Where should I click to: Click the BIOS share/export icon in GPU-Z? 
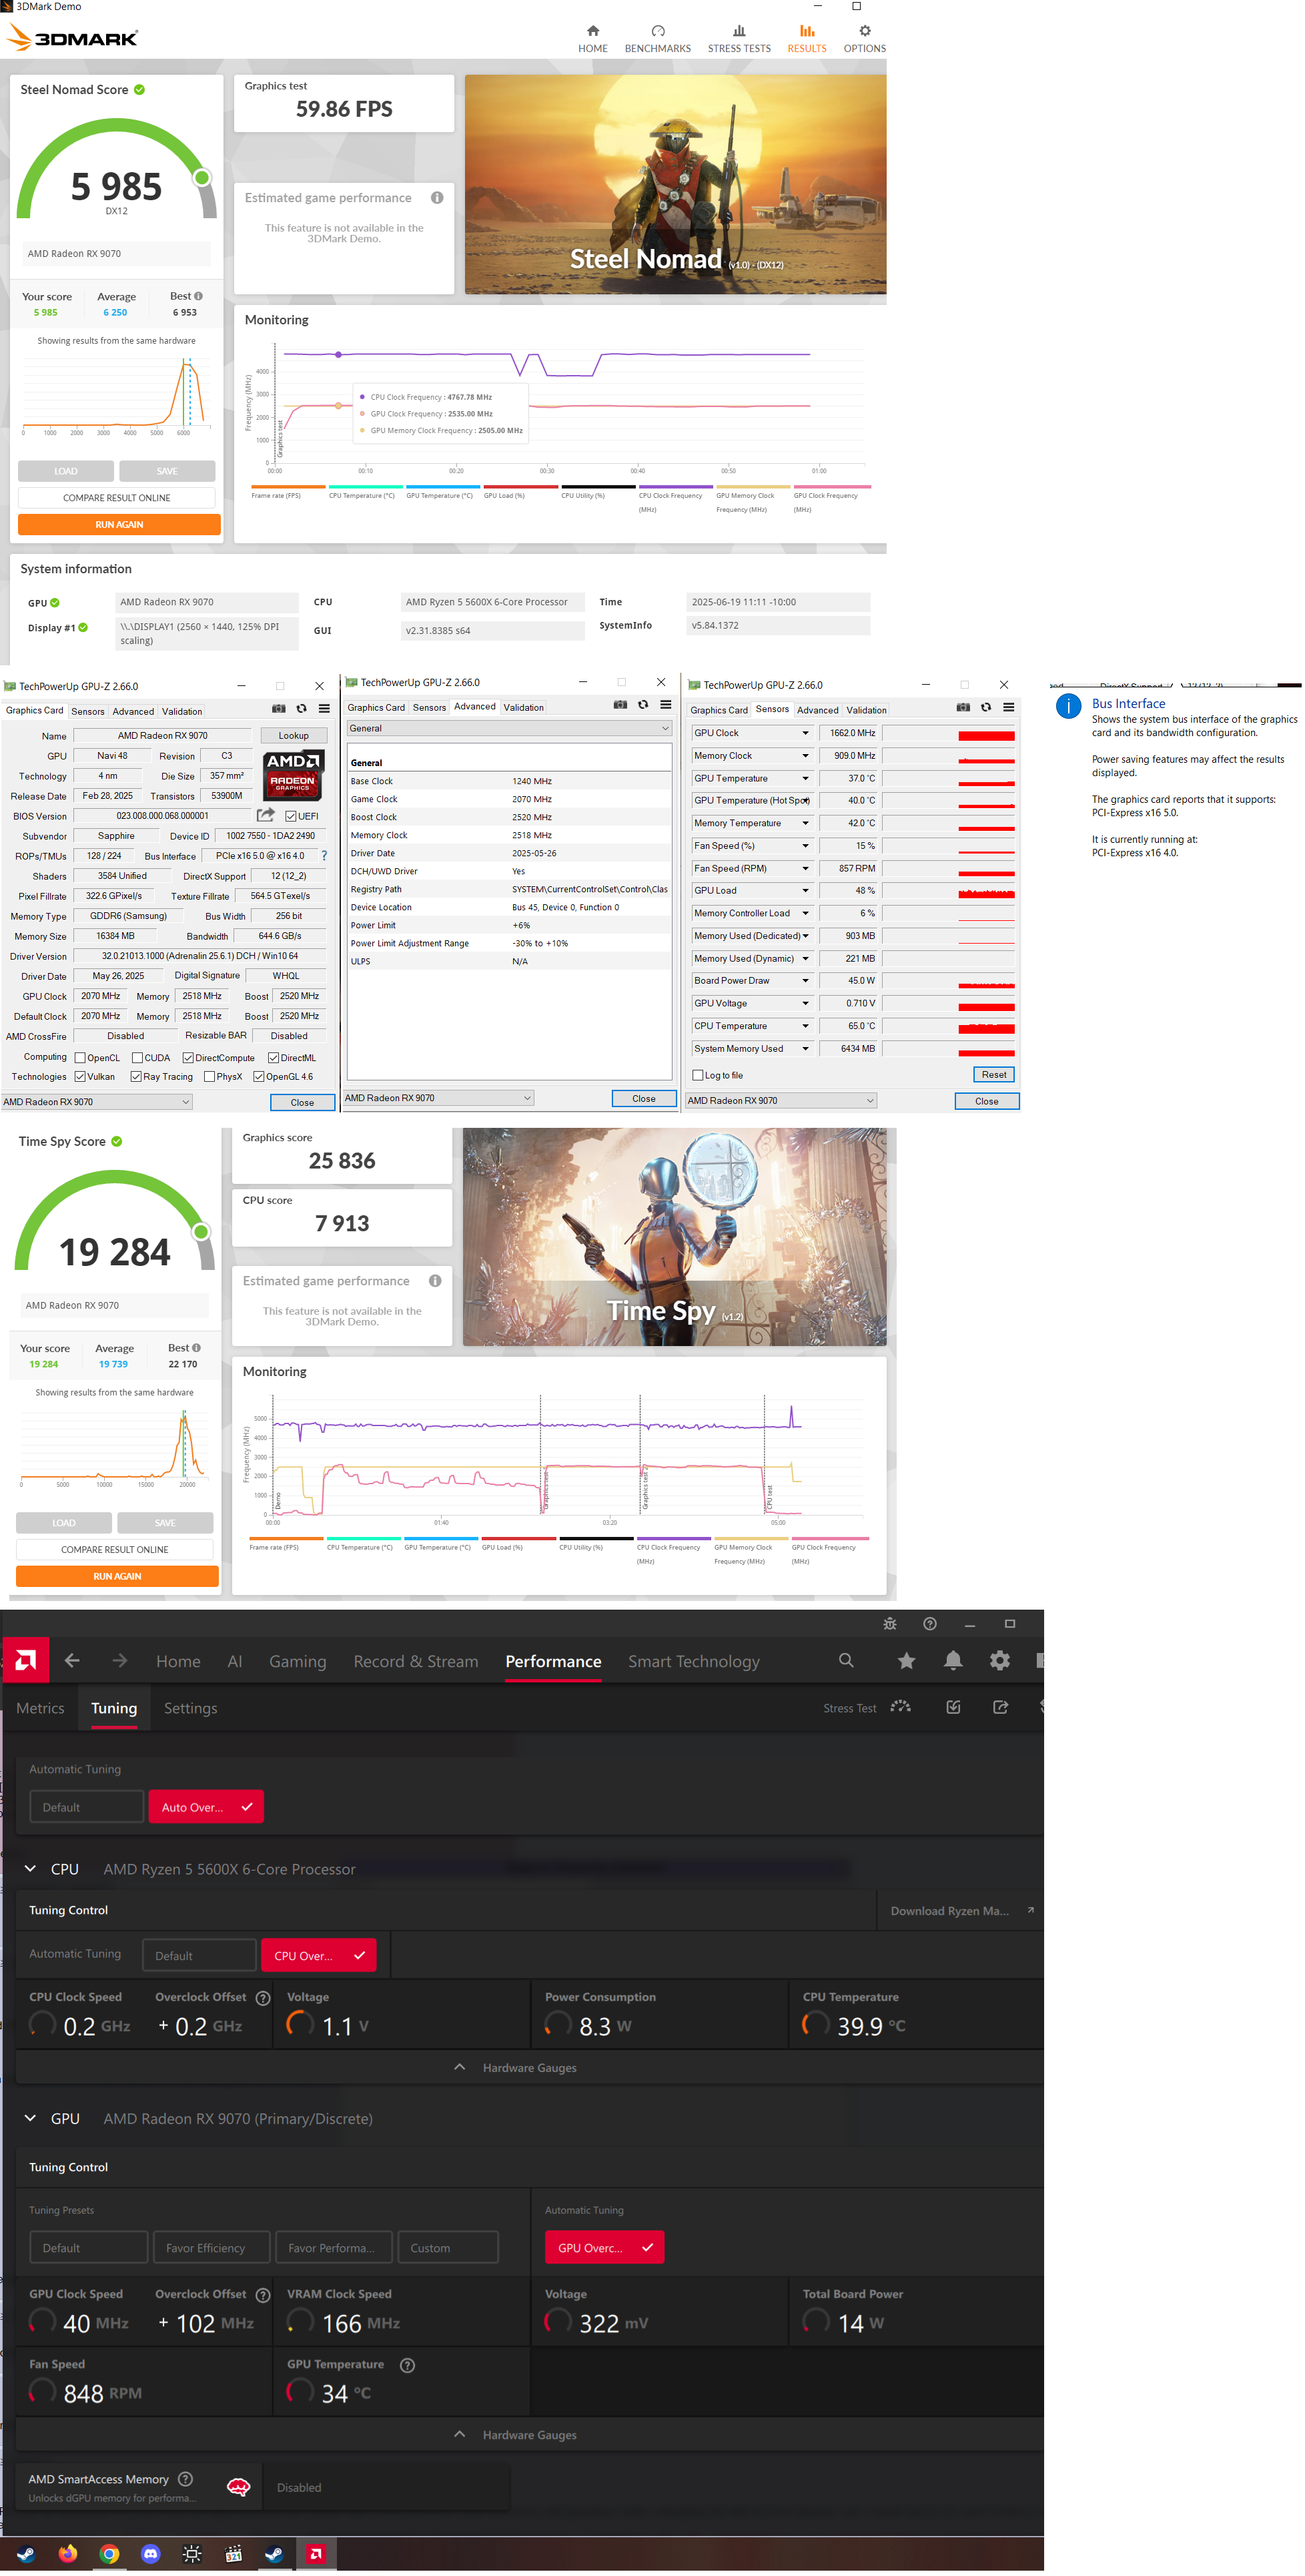click(265, 816)
